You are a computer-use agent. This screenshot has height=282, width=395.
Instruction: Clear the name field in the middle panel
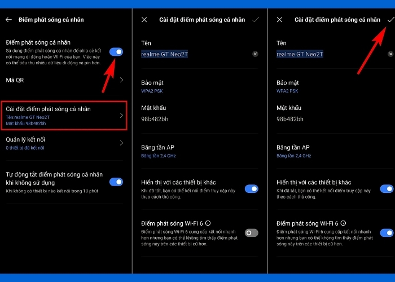pyautogui.click(x=255, y=54)
